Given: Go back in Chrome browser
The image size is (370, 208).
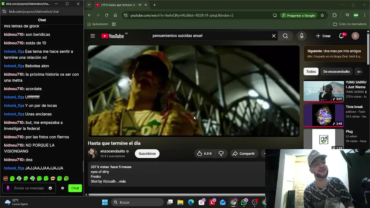Looking at the screenshot, I should click(x=89, y=15).
